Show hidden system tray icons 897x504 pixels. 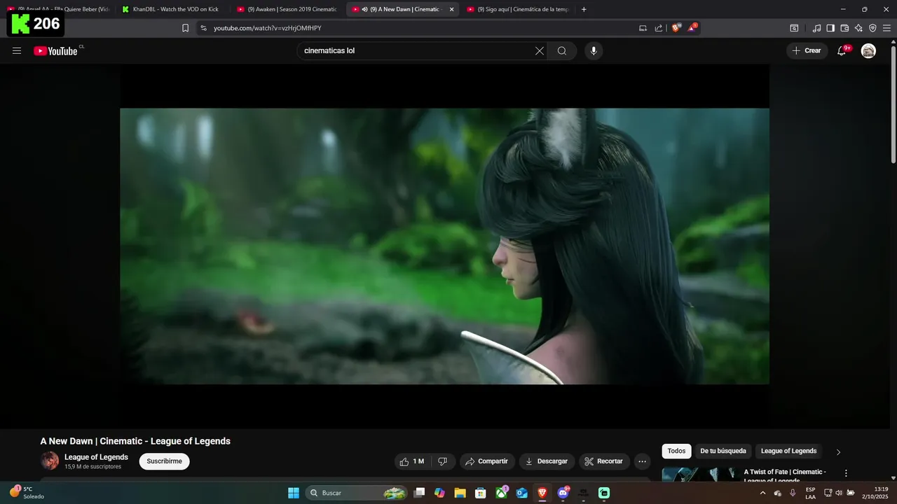(x=762, y=493)
